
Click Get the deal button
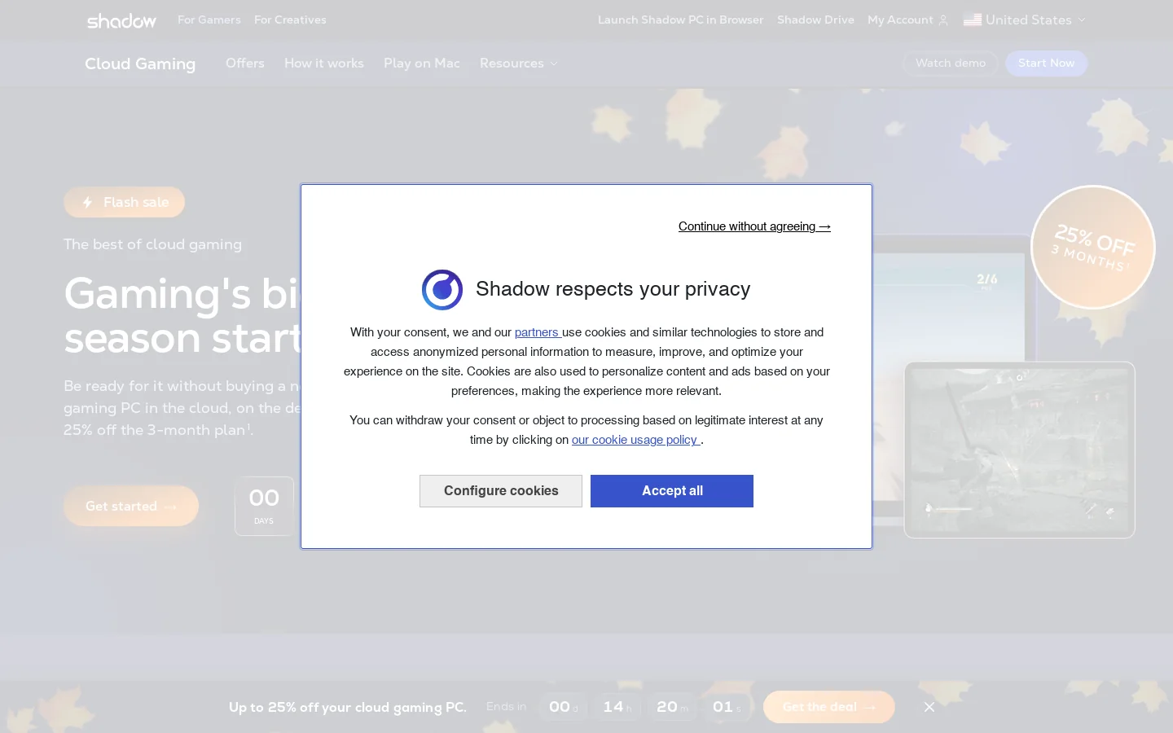point(828,707)
